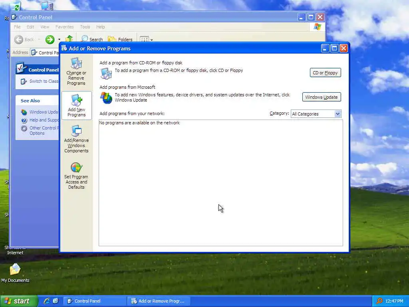This screenshot has height=307, width=409.
Task: Click the CD or Floppy button
Action: click(325, 73)
